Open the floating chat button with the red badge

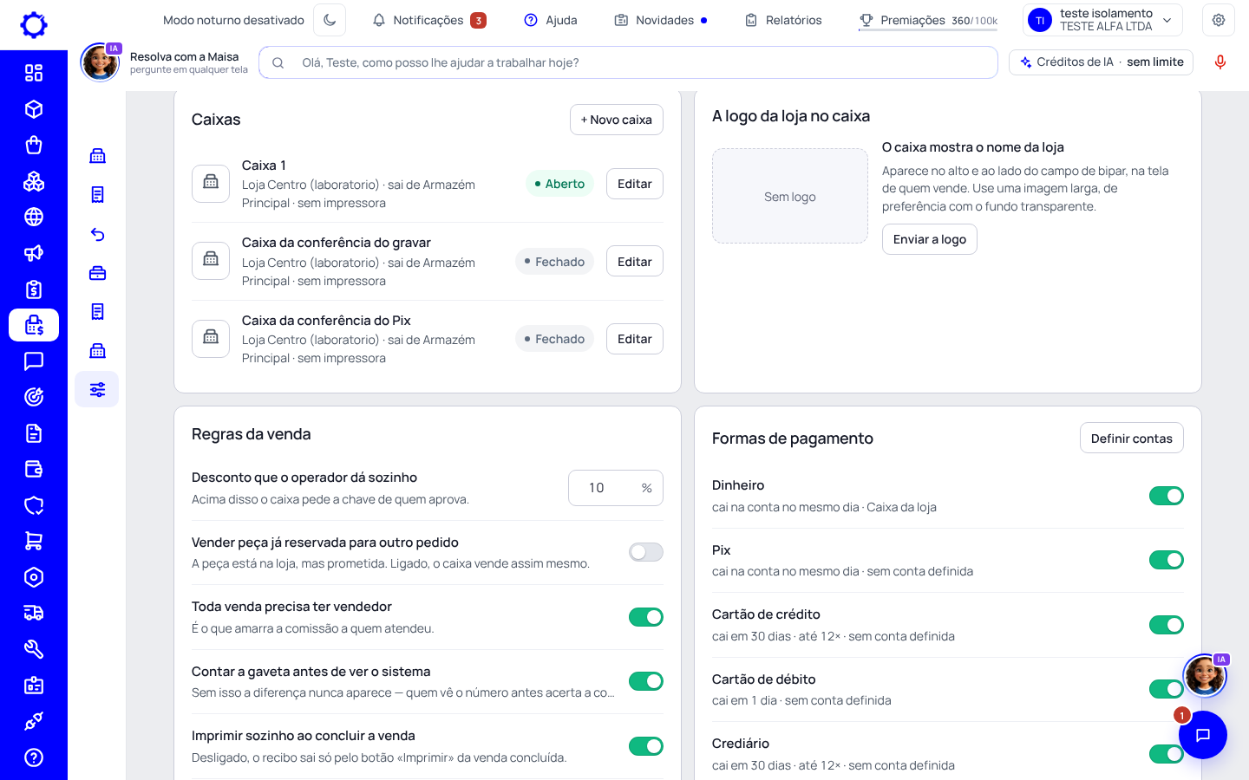coord(1202,735)
